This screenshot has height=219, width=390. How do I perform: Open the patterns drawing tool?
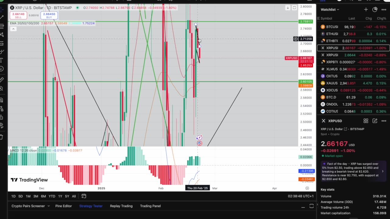click(x=2, y=35)
